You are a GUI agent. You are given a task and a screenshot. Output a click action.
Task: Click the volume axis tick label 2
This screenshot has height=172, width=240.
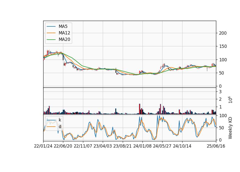[220, 99]
